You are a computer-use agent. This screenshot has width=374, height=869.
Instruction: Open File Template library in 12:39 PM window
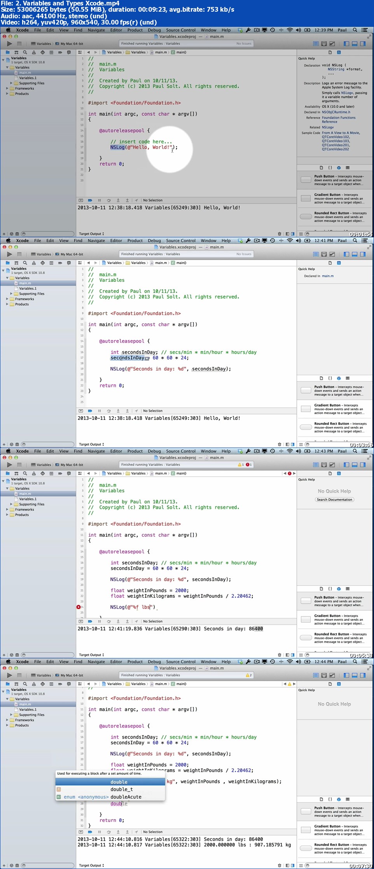(321, 168)
